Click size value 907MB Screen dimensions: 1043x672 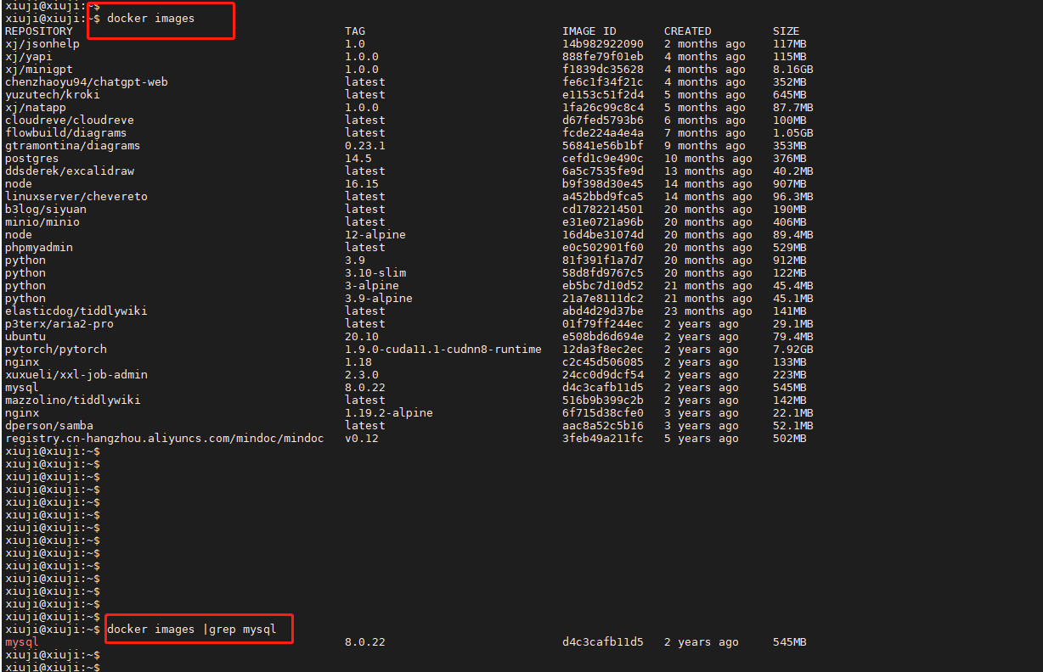790,183
